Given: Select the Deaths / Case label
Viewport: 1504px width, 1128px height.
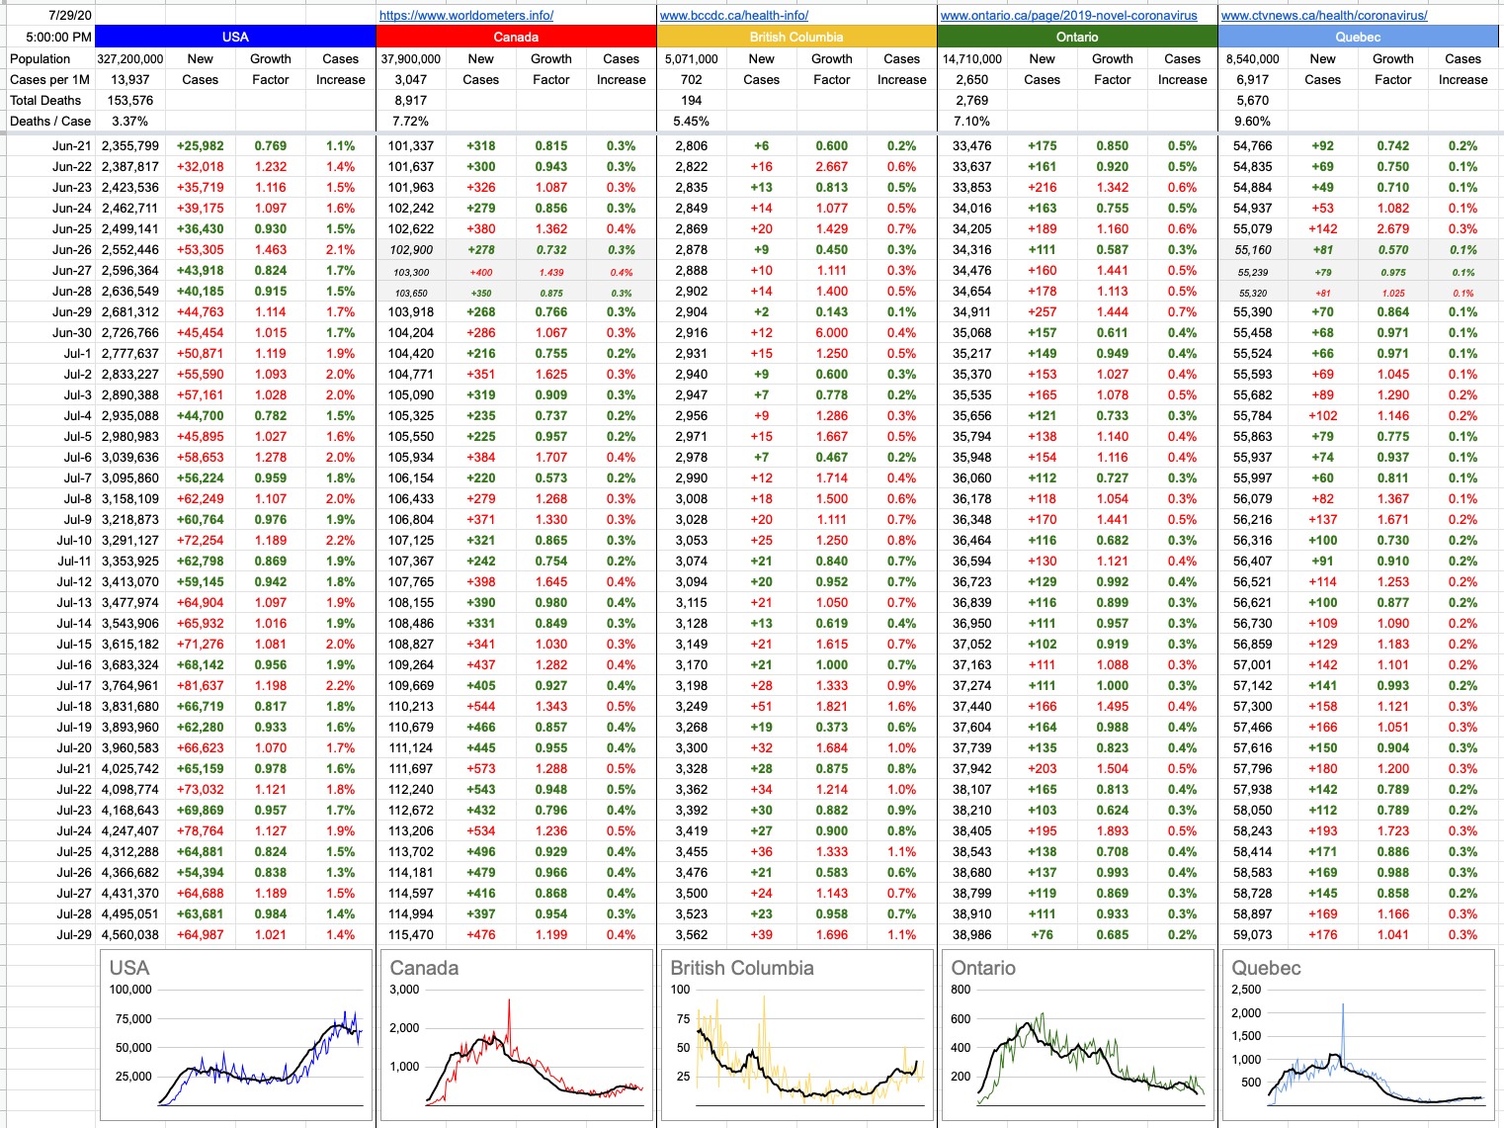Looking at the screenshot, I should (x=50, y=121).
